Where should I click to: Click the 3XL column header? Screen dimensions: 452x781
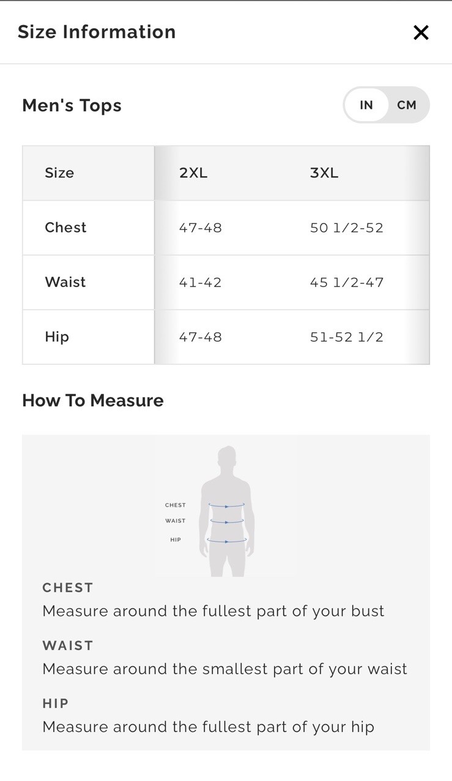(x=324, y=173)
